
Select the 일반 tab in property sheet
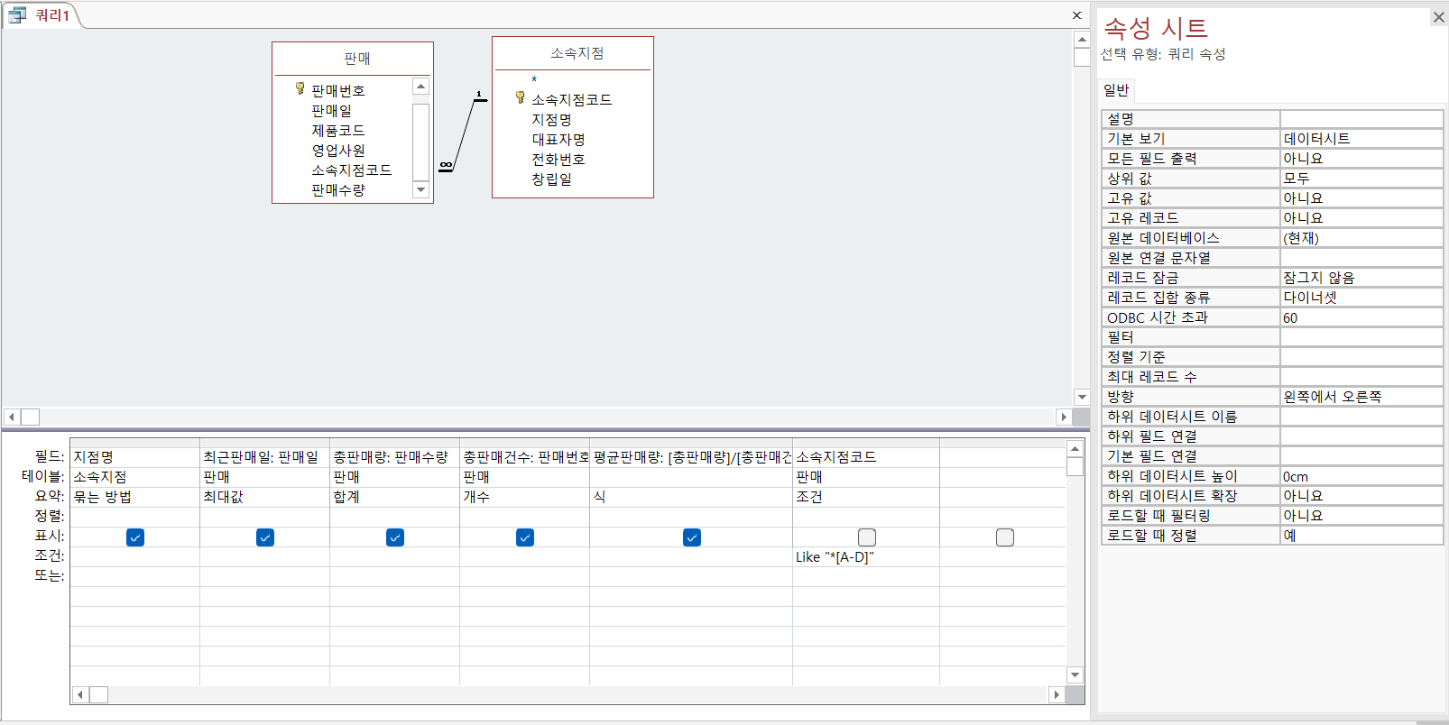pos(1116,90)
